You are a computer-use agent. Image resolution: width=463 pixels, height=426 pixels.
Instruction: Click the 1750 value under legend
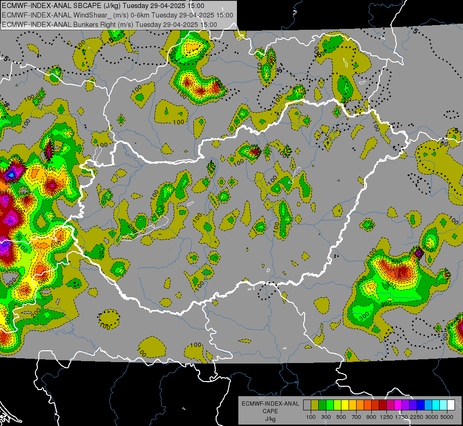401,417
